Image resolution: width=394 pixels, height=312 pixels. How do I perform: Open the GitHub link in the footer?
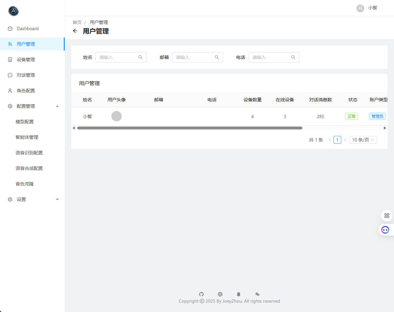pos(201,294)
